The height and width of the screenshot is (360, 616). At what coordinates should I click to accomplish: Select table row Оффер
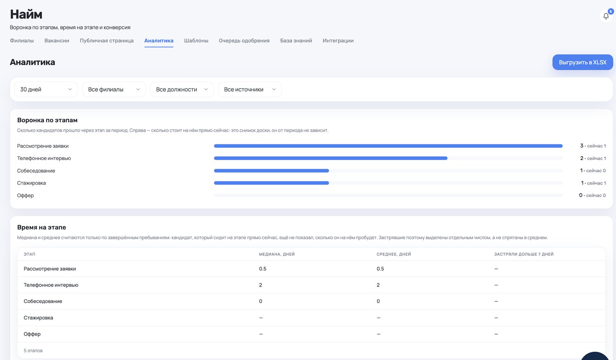[311, 334]
